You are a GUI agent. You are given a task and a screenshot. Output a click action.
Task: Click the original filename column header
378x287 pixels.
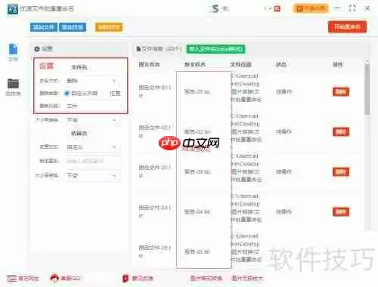pyautogui.click(x=149, y=64)
